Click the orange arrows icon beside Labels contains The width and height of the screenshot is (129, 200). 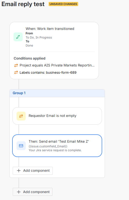[16, 73]
